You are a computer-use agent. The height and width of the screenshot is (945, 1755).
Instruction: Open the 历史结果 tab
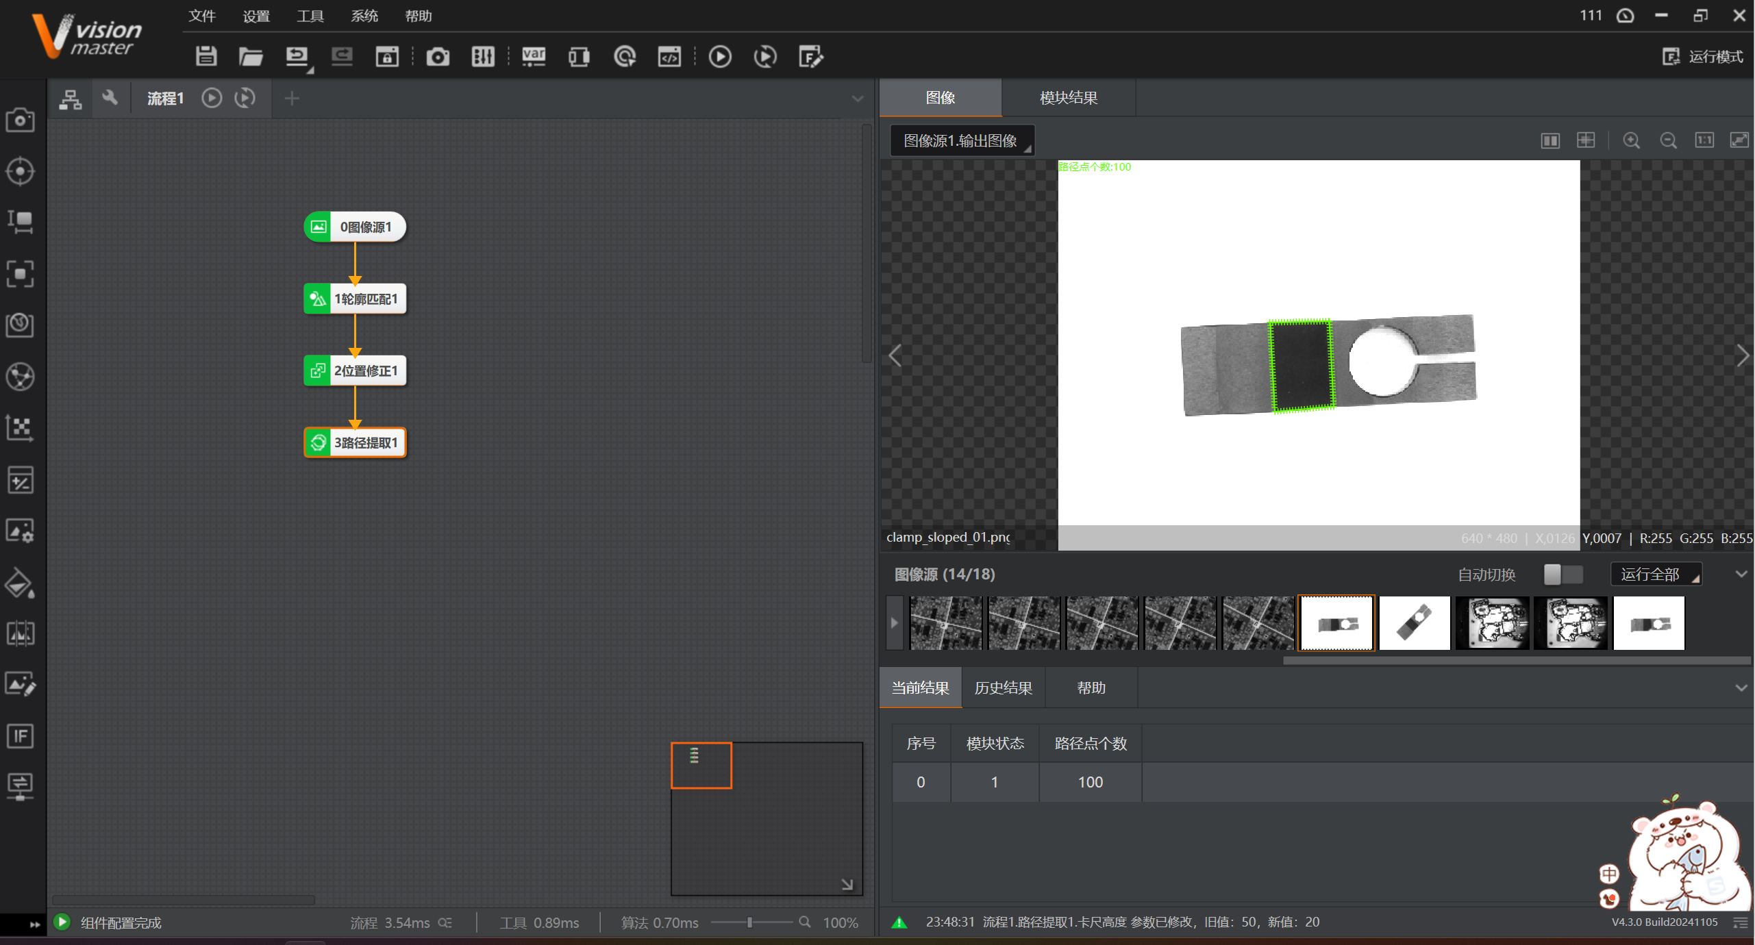point(1003,688)
